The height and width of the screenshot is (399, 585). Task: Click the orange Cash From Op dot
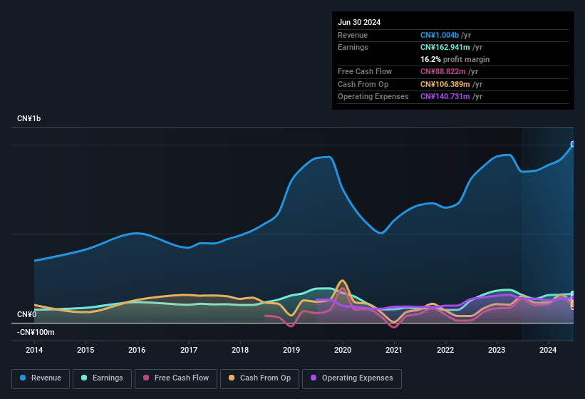pyautogui.click(x=232, y=378)
